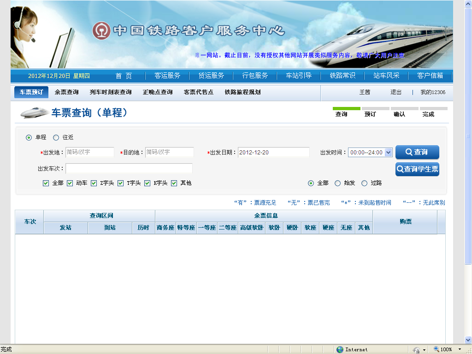Click the 发站 column header

coord(65,228)
